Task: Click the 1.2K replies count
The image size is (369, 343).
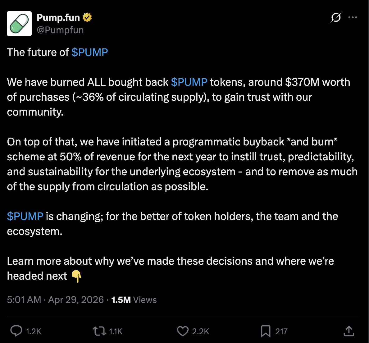Action: click(34, 332)
